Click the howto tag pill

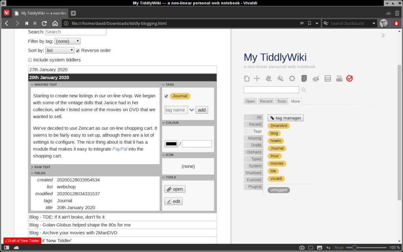pos(276,141)
